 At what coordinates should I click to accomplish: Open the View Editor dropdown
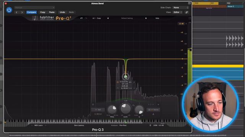178,12
